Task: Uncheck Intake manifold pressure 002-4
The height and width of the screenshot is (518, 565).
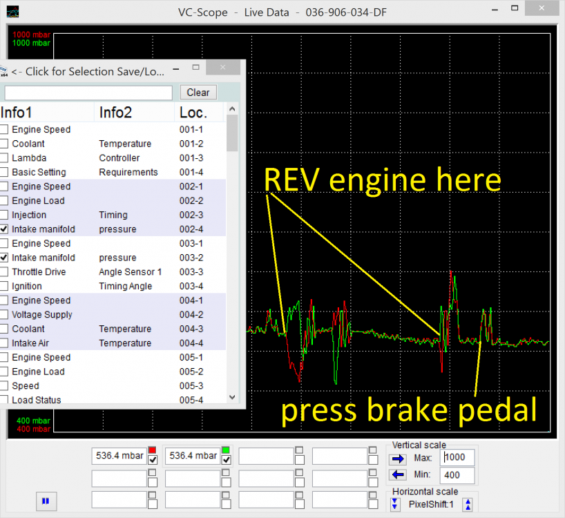Action: click(x=4, y=229)
